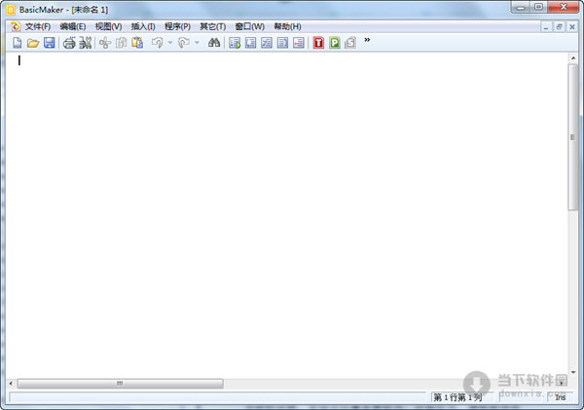This screenshot has height=410, width=584.
Task: Launch Presentations via gray S icon
Action: [350, 43]
